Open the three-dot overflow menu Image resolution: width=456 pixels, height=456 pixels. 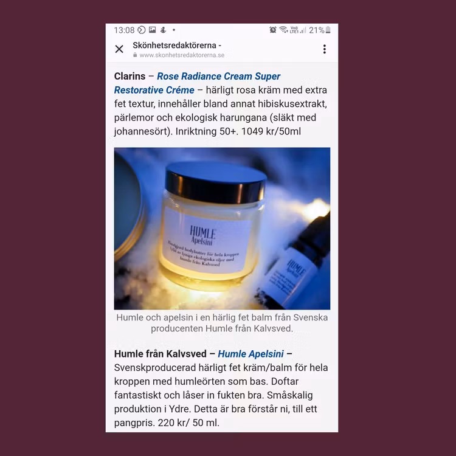tap(325, 49)
